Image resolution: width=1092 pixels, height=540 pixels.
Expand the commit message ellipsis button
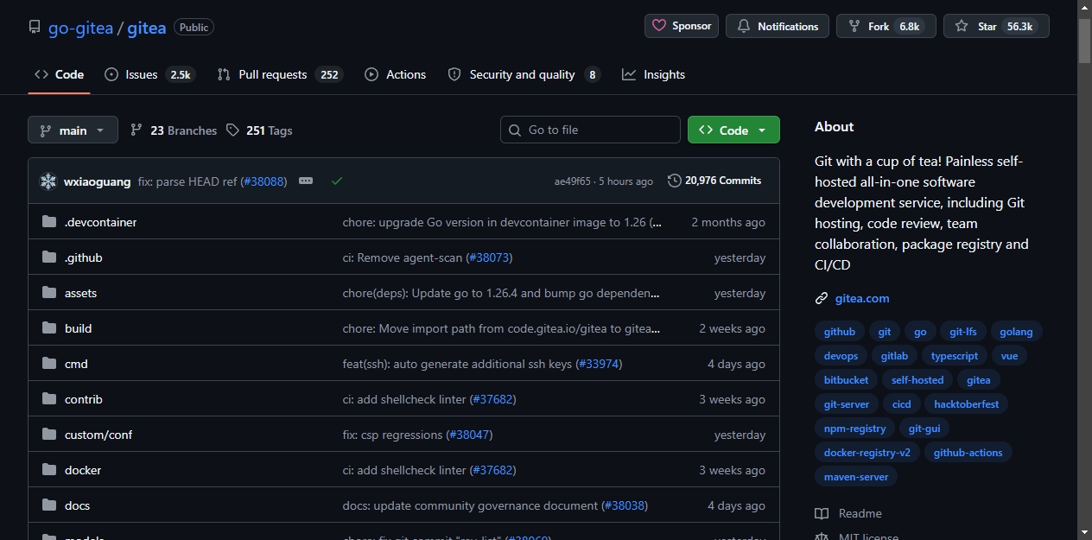pos(306,181)
